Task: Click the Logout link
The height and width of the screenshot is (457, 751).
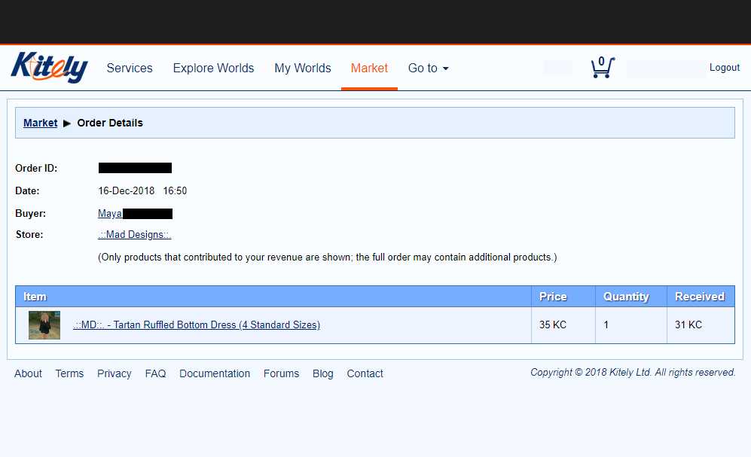Action: pyautogui.click(x=724, y=68)
